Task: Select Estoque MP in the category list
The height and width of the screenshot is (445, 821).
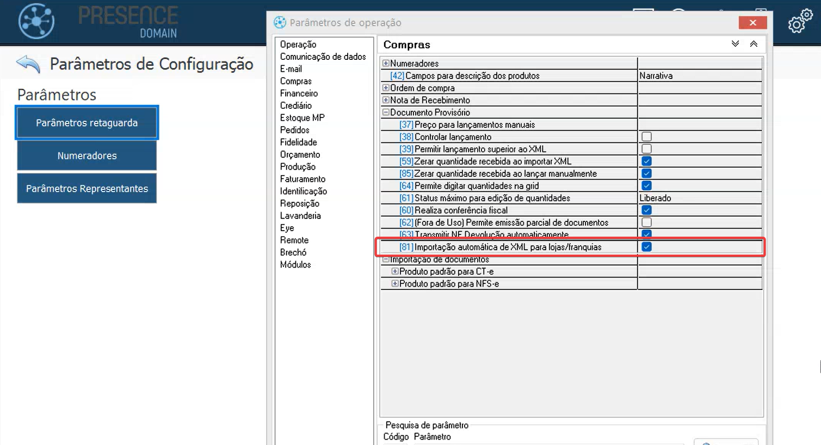Action: tap(302, 118)
